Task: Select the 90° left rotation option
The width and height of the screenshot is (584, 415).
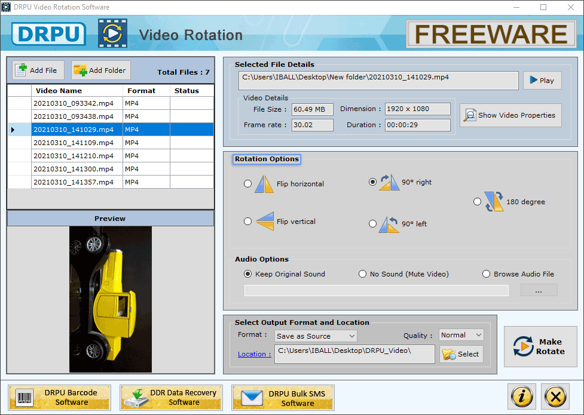Action: [372, 224]
